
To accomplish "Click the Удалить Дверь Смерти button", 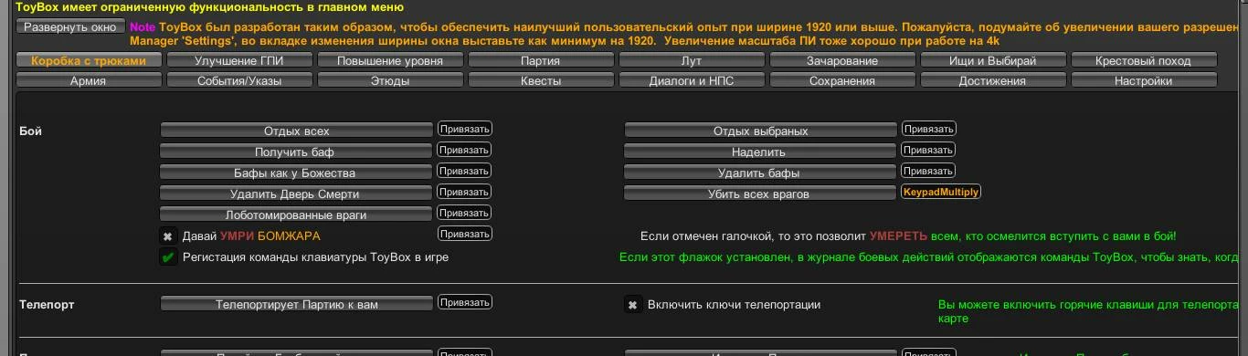I will [296, 194].
